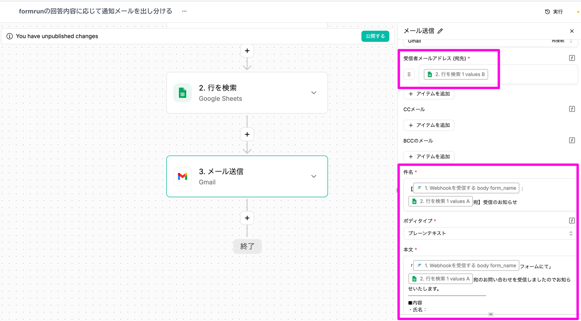Expand the メール送信 step chevron
581x321 pixels.
click(313, 176)
